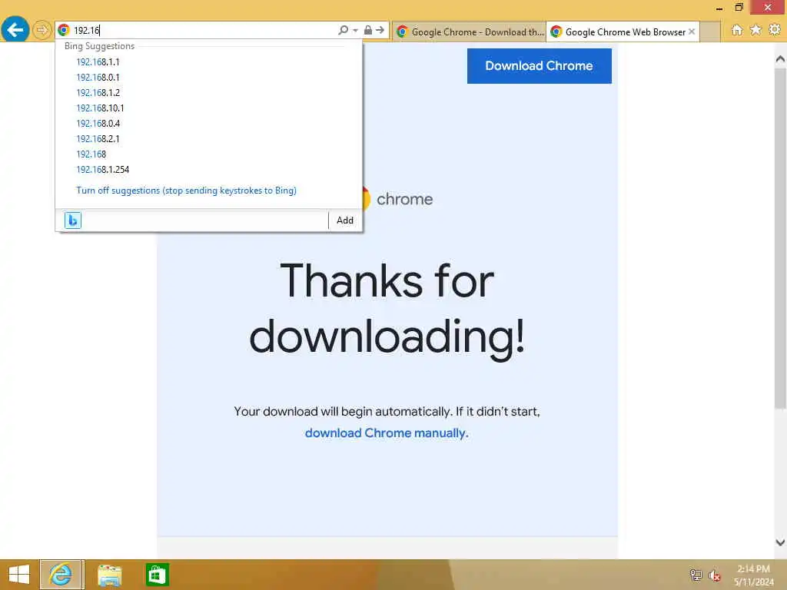Choose the plain 192.168 suggestion

(91, 154)
